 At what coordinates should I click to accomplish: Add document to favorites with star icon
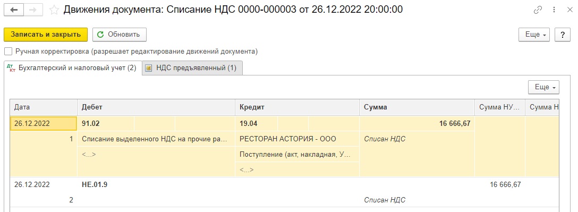point(54,10)
